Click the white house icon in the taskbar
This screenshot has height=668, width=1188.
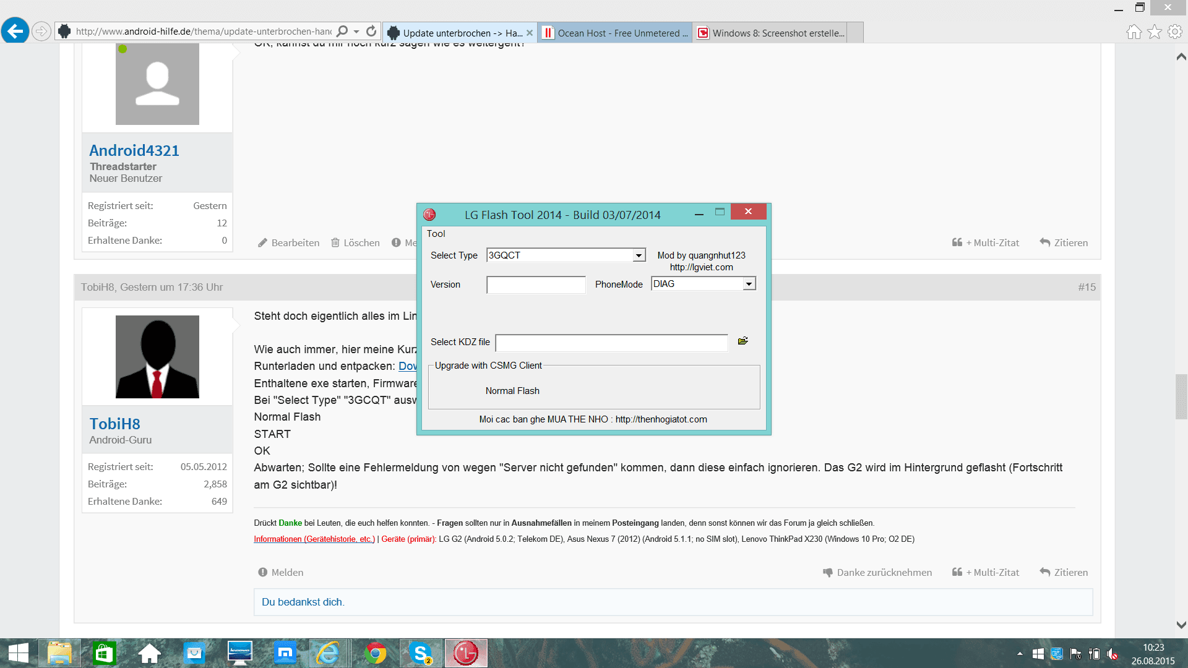(x=149, y=653)
